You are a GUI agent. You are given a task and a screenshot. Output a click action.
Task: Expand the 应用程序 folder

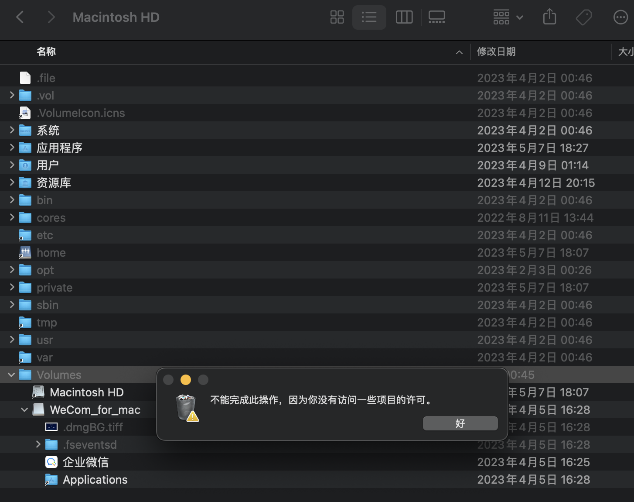12,148
